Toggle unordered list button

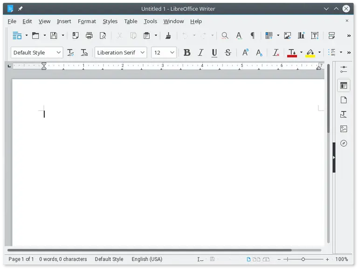pos(332,52)
